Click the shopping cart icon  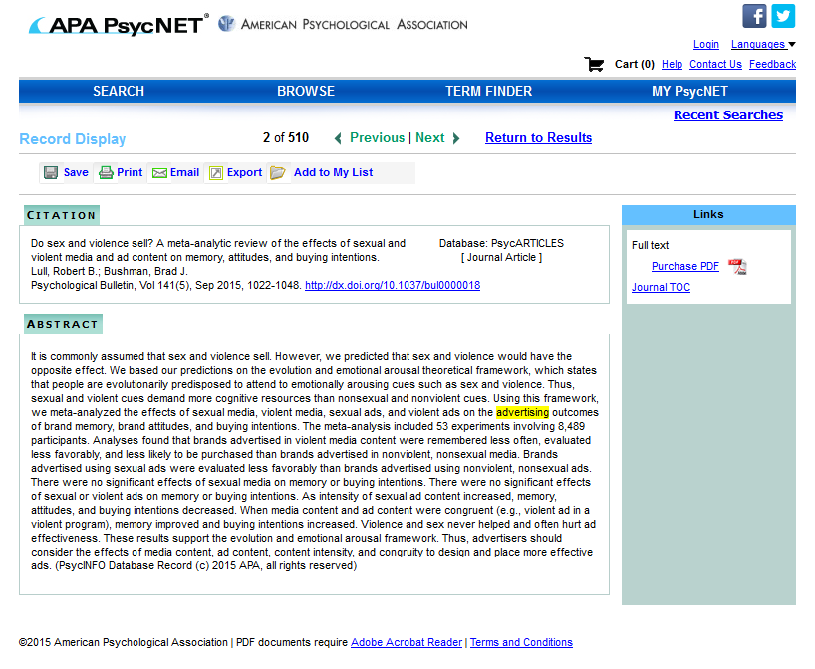click(595, 65)
